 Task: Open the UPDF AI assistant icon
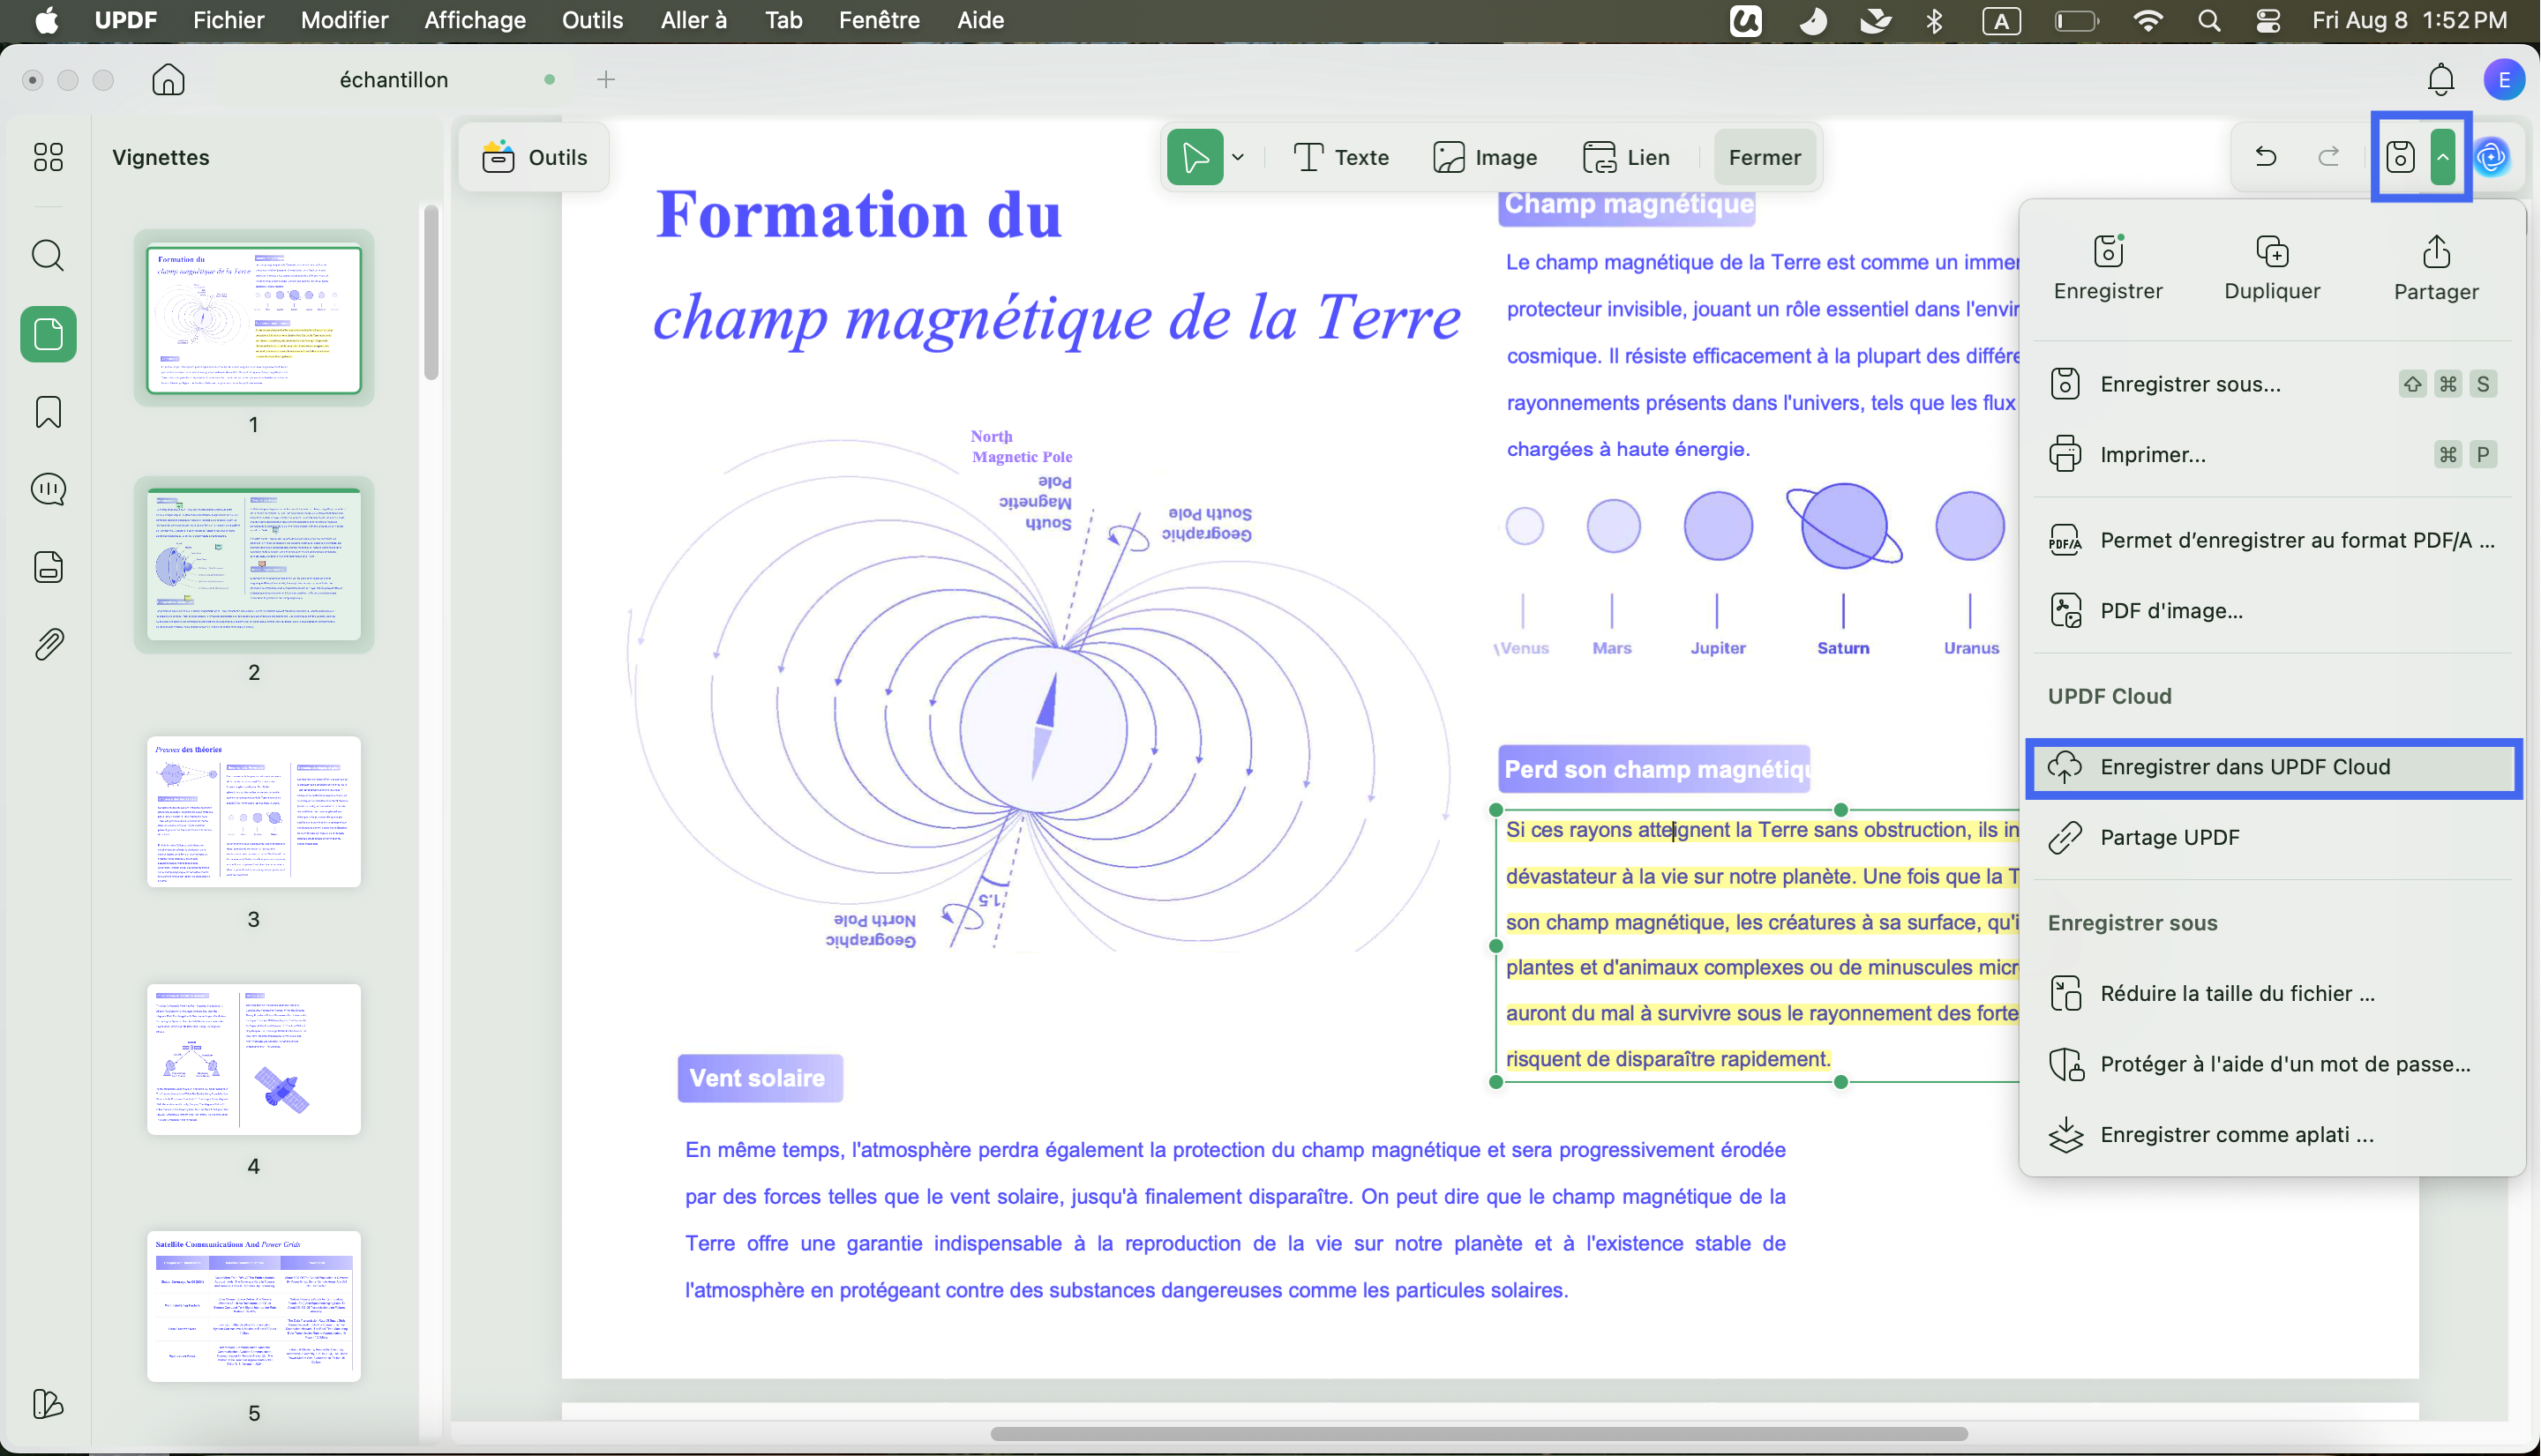[2491, 157]
